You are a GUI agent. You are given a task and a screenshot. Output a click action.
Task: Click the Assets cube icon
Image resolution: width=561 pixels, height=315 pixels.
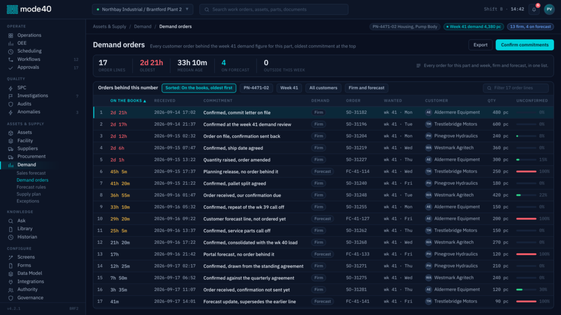11,132
